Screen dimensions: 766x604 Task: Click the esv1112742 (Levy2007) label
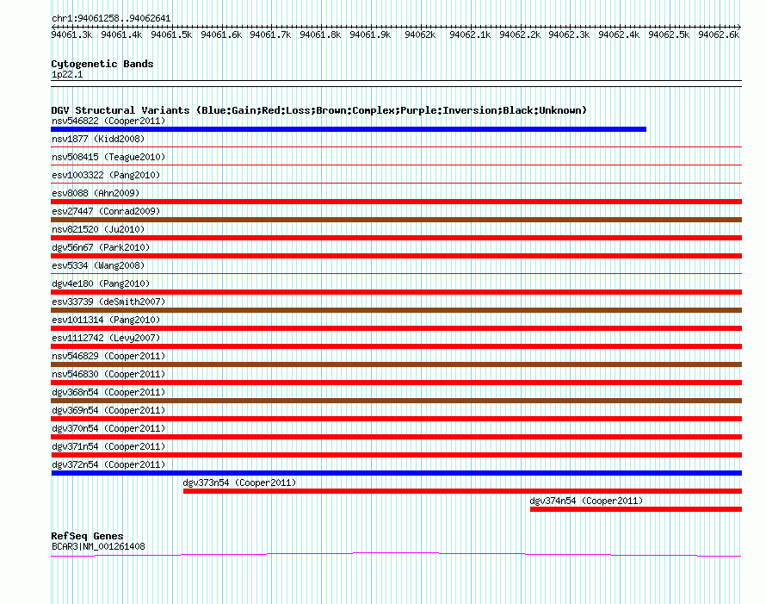[106, 338]
